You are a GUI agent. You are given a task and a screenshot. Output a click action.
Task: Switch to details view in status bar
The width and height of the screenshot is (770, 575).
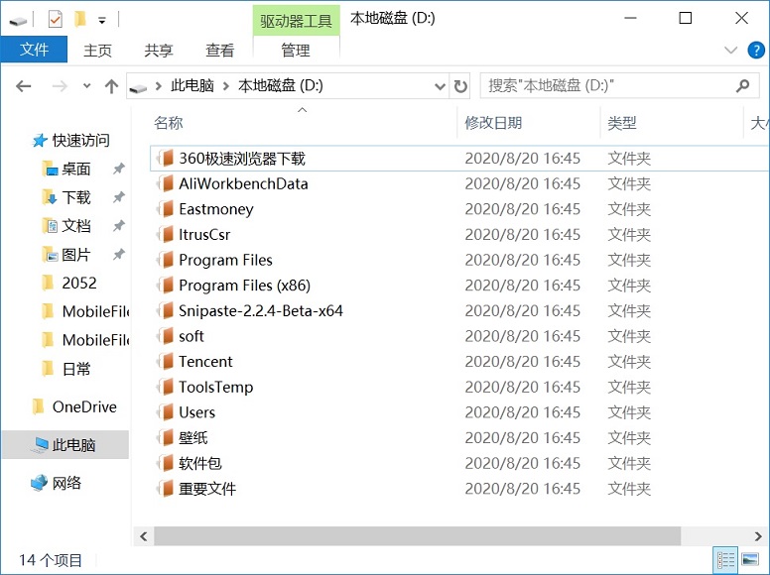[x=725, y=560]
